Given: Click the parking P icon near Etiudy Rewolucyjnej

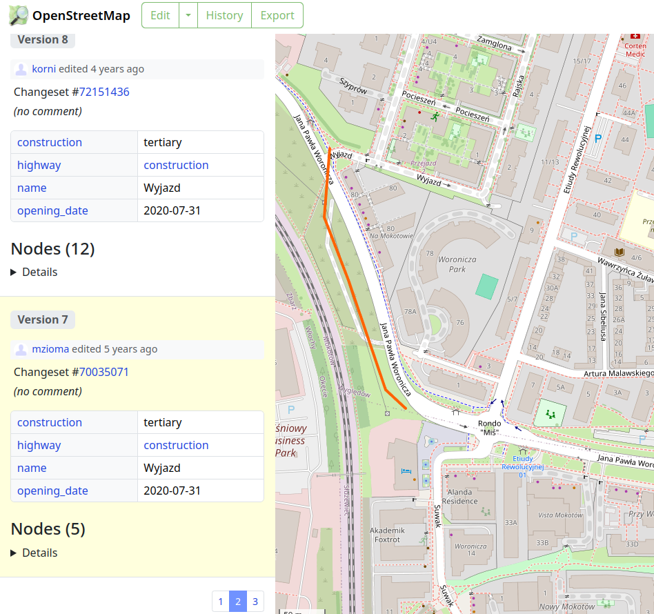Looking at the screenshot, I should [x=598, y=138].
